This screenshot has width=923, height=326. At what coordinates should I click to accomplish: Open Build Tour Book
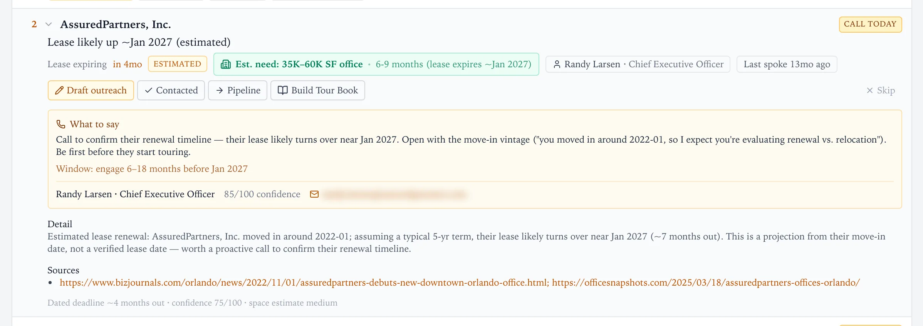(318, 90)
